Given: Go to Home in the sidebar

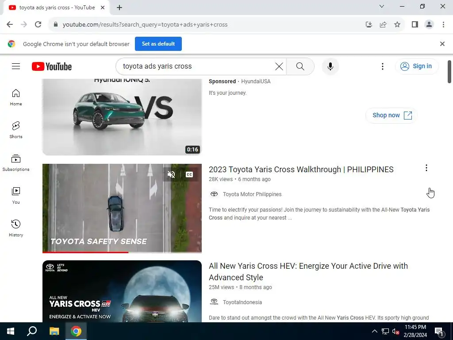Looking at the screenshot, I should 16,97.
